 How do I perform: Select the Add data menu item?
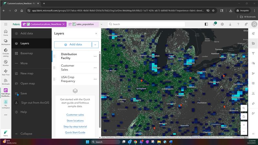click(x=31, y=34)
